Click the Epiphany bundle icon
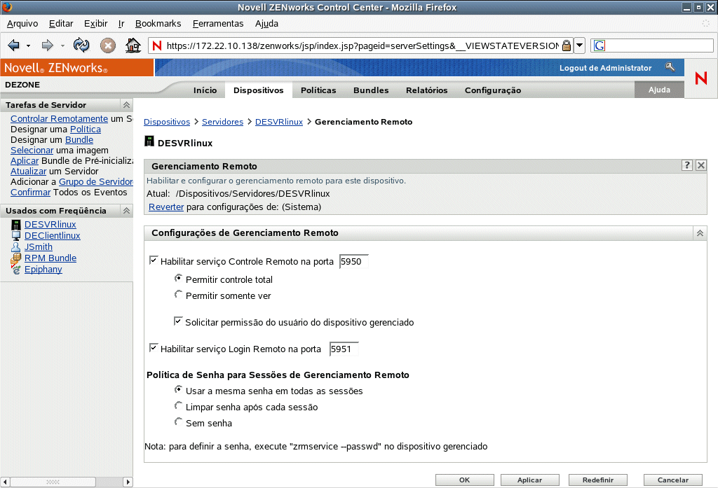 16,270
